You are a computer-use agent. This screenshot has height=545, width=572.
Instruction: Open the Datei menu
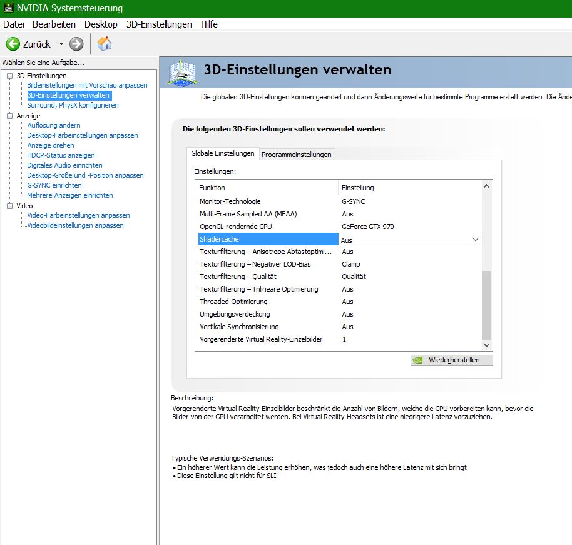(x=14, y=24)
